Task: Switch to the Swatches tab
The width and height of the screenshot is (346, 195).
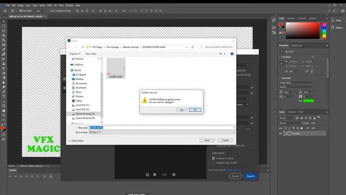Action: (291, 18)
